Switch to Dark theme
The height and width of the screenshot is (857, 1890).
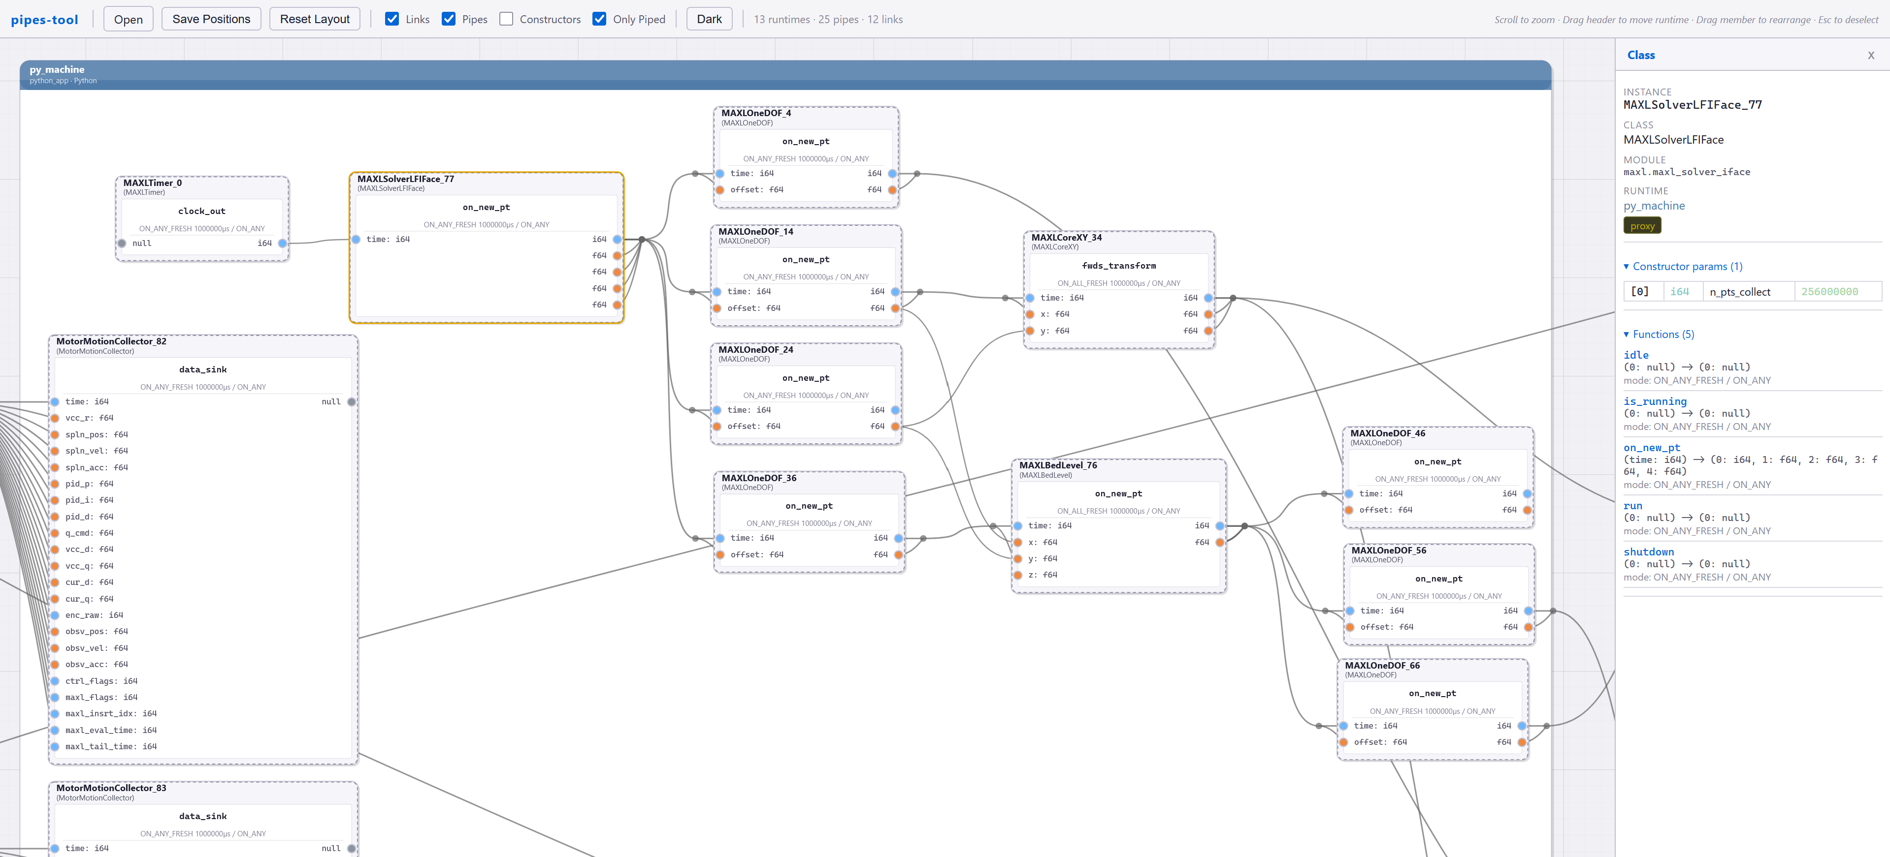point(709,19)
